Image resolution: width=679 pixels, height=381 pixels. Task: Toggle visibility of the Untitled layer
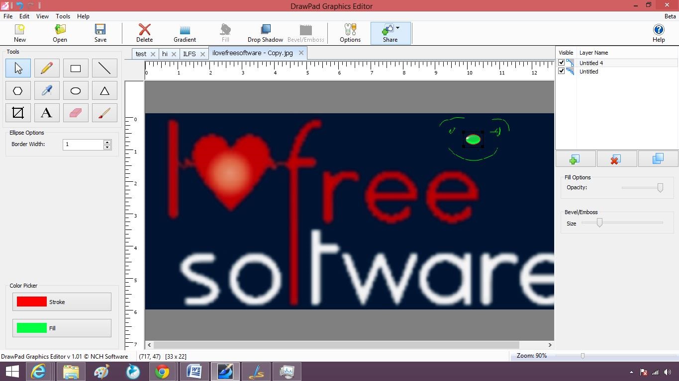pos(562,71)
